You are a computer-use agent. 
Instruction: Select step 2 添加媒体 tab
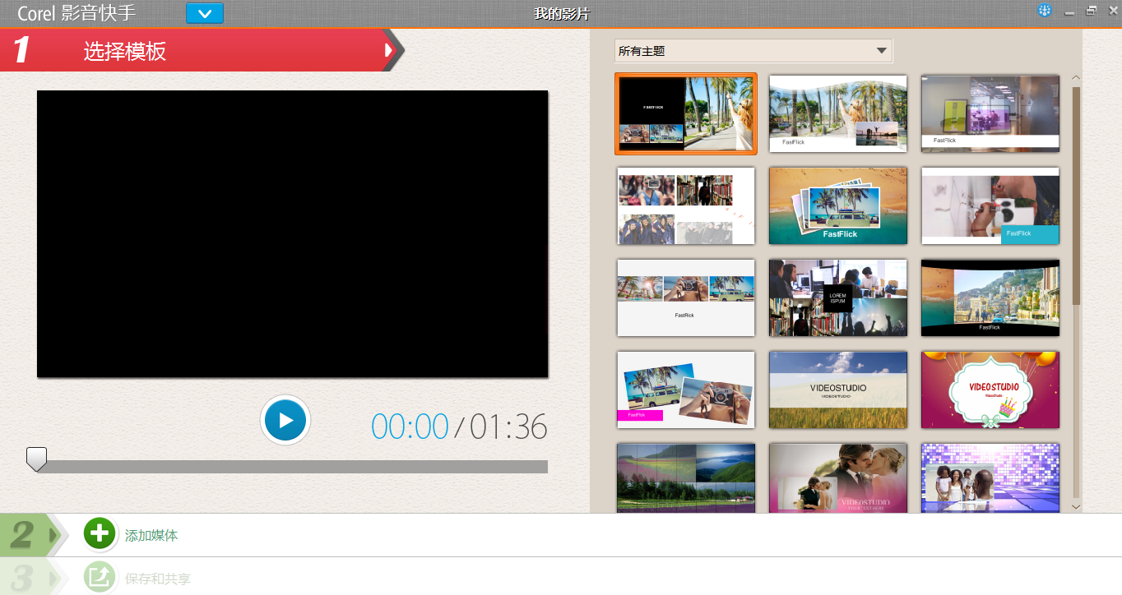tap(151, 535)
